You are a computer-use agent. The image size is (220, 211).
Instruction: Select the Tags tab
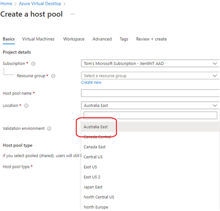click(124, 39)
